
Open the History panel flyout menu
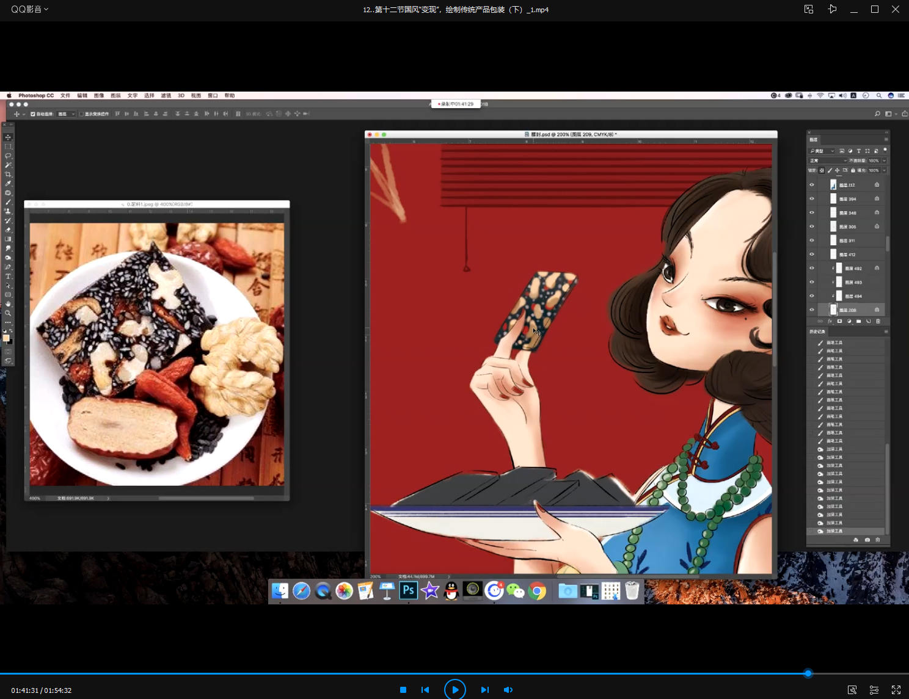pyautogui.click(x=886, y=331)
